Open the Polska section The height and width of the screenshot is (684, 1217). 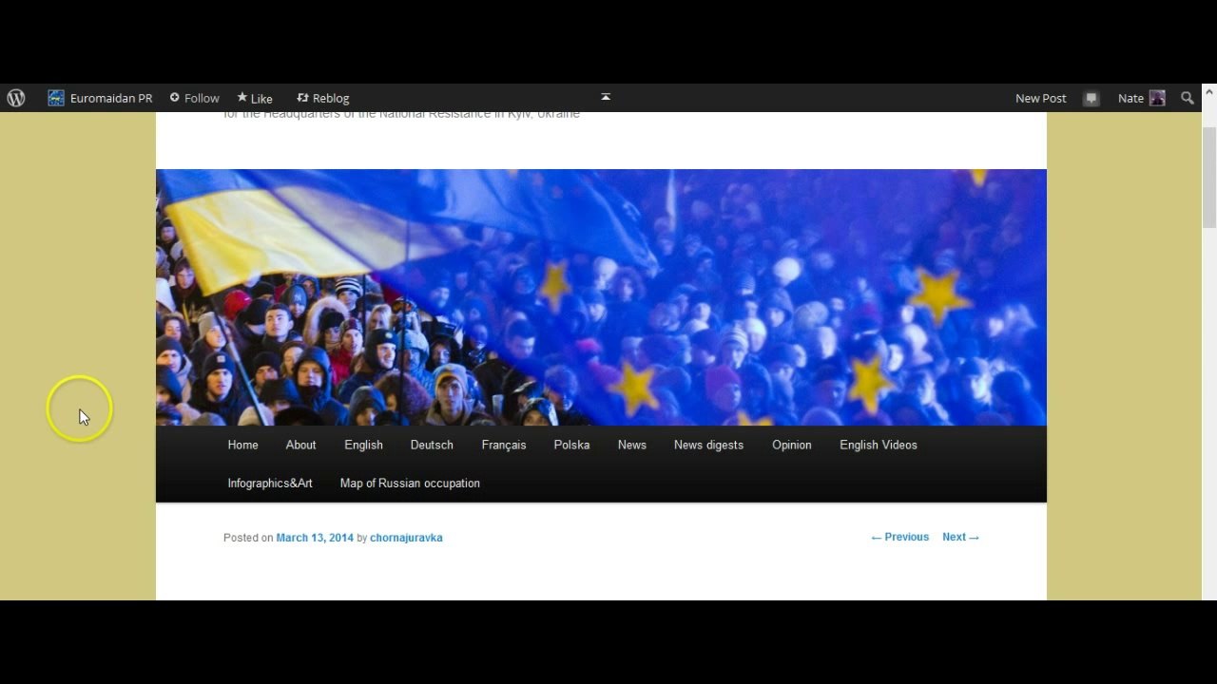pos(571,445)
